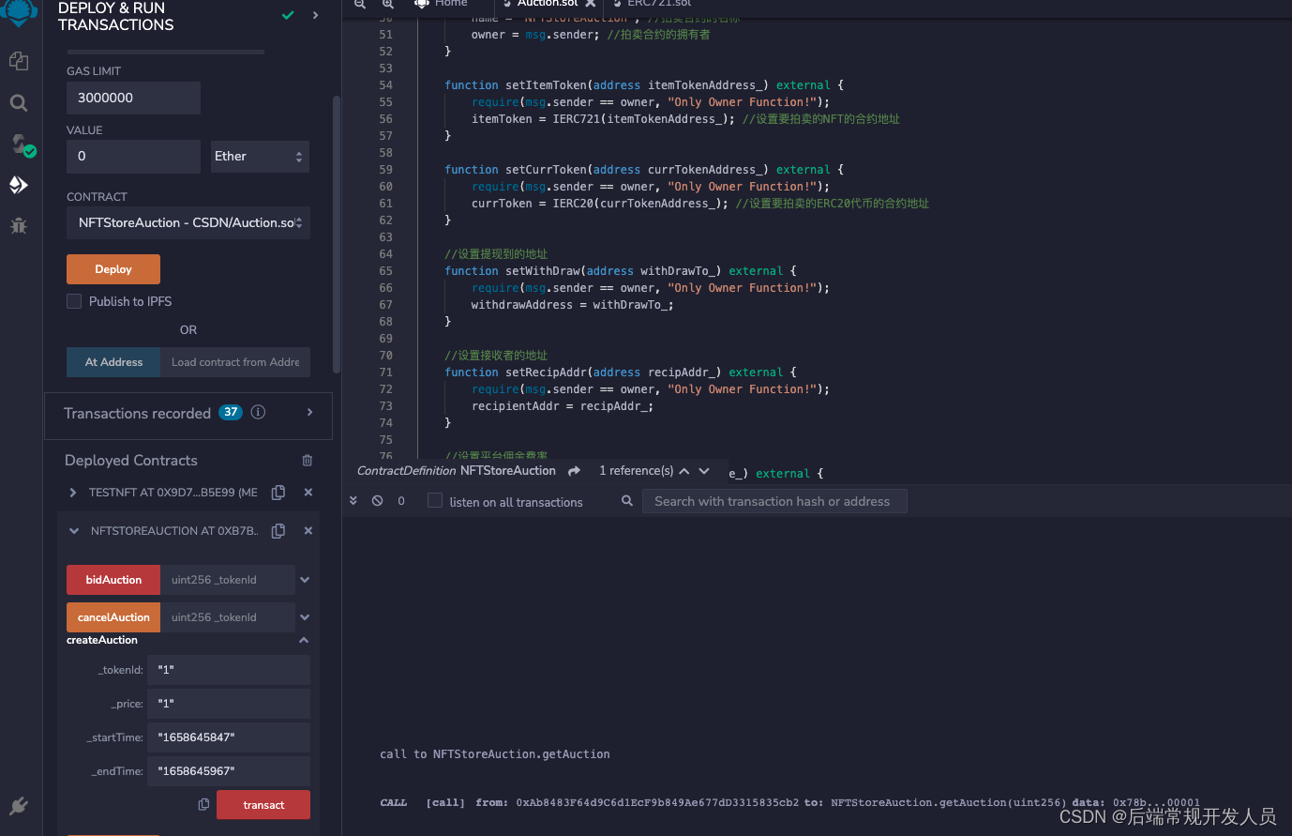Click the green checkmark beside panel title

click(288, 15)
